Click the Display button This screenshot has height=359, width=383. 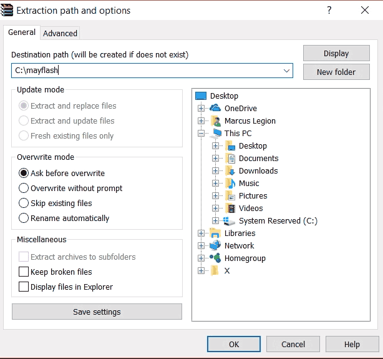[336, 53]
